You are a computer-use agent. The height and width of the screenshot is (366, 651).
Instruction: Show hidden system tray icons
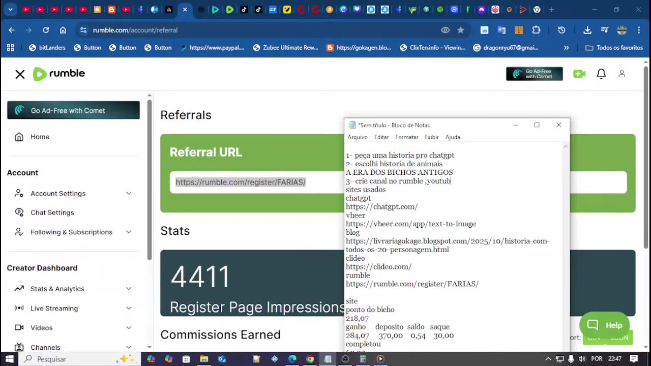(x=548, y=359)
